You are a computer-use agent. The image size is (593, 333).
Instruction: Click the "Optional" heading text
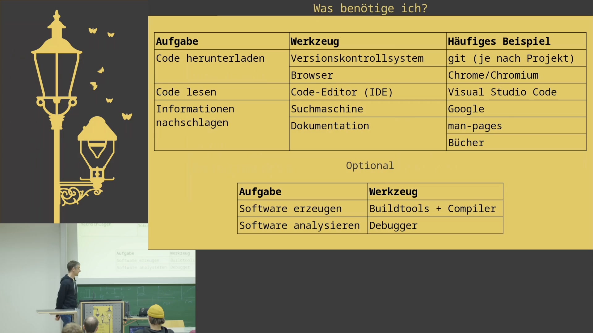370,166
